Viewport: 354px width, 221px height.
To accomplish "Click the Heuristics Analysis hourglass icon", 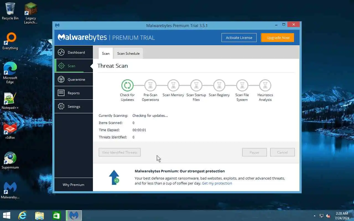I will click(x=265, y=85).
